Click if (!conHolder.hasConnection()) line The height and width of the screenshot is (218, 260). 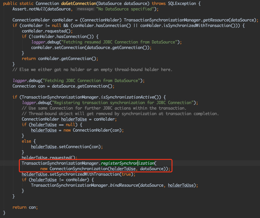pyautogui.click(x=60, y=37)
